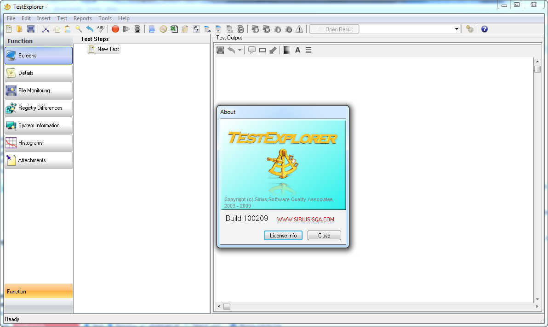Click the capture screen icon in Test Output

[x=220, y=50]
